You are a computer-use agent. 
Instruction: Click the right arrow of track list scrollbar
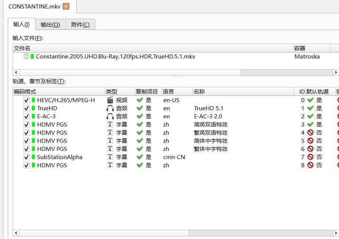(336, 233)
